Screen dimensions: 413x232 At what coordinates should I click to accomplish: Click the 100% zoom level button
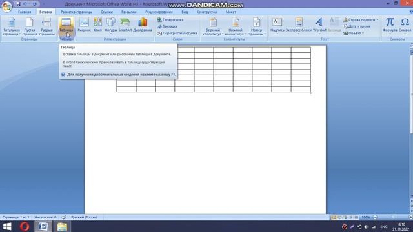366,217
